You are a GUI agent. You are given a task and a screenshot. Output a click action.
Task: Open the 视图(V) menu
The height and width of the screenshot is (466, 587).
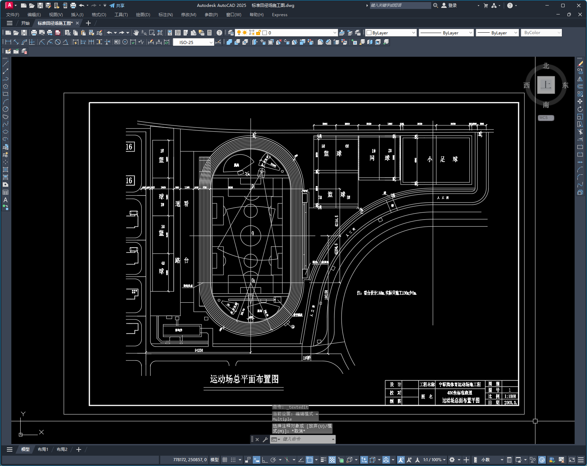tap(56, 15)
